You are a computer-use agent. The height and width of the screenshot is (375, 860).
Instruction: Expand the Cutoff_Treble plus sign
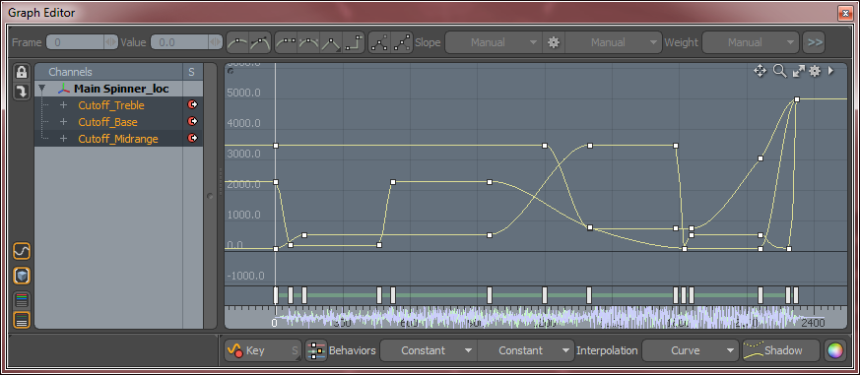pyautogui.click(x=64, y=105)
